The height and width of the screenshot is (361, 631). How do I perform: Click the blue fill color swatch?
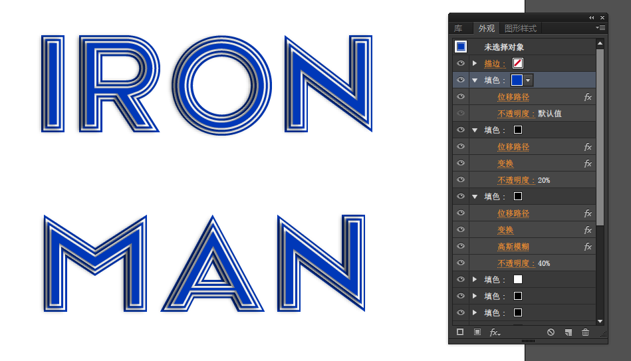517,80
